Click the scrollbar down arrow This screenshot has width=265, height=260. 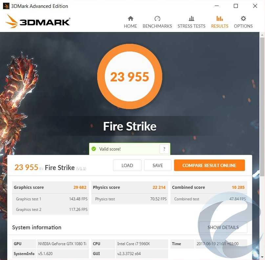(262, 257)
